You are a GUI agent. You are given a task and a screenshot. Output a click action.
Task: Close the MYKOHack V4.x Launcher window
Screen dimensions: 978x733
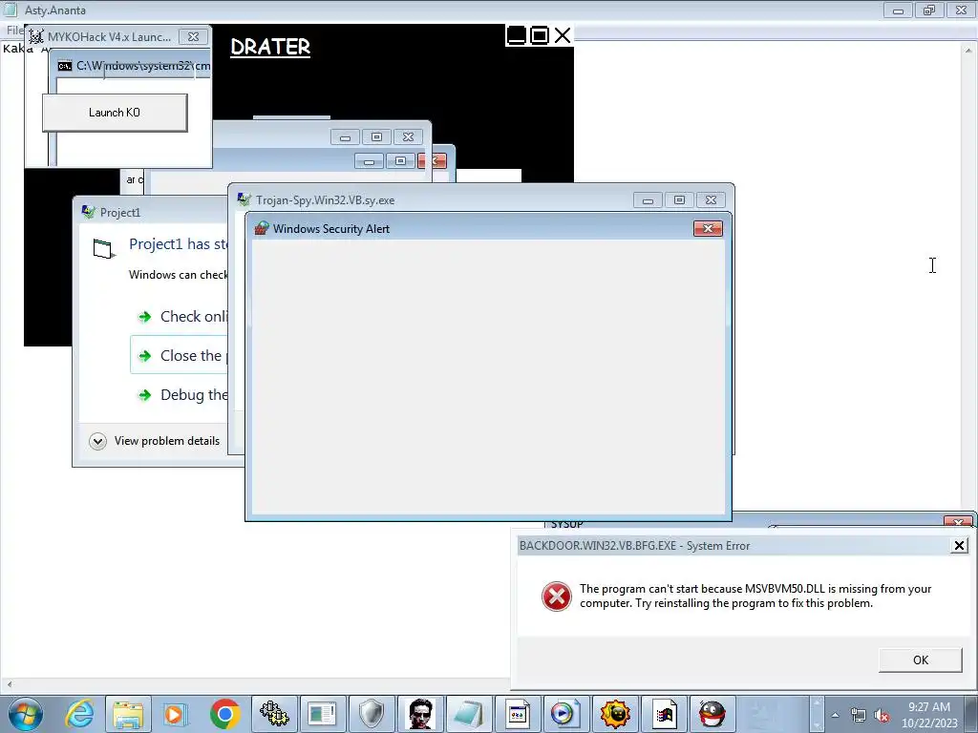point(193,37)
